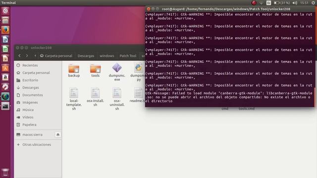Screen dimensions: 317x178
Task: Open the clock showing 15:51
Action: click(x=304, y=3)
